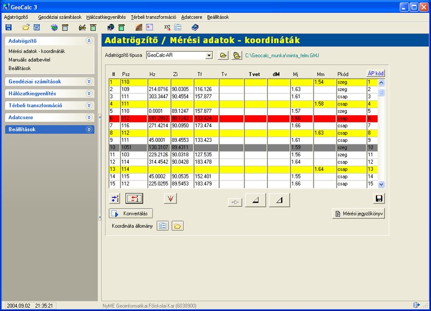Click the Hz cell 225.0255 in row 15
Image resolution: width=431 pixels, height=311 pixels.
pos(159,184)
